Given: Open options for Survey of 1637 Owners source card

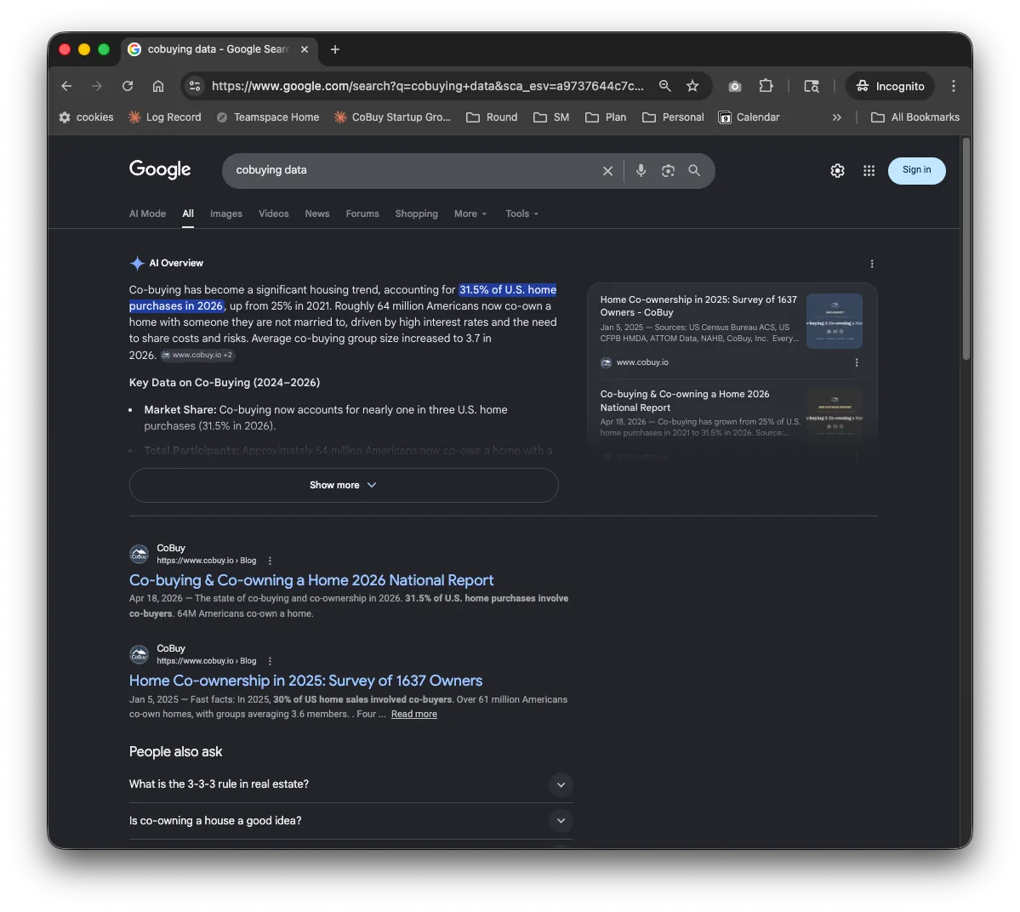Looking at the screenshot, I should coord(856,362).
